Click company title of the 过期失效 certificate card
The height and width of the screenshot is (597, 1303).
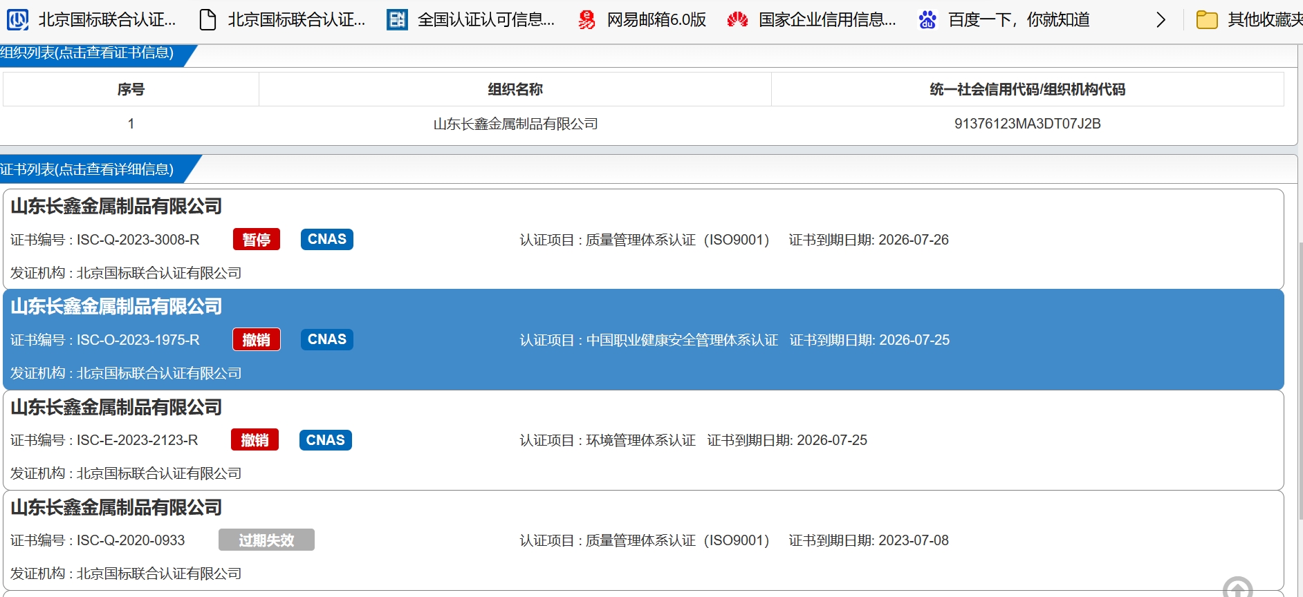click(116, 507)
